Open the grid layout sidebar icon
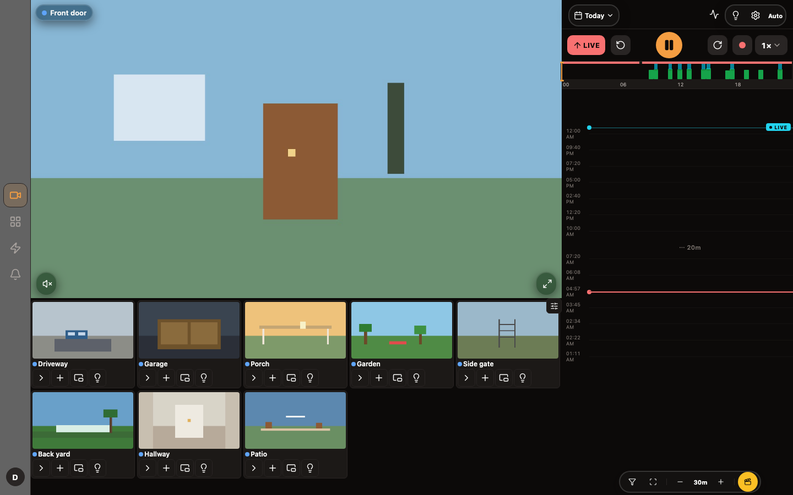This screenshot has height=495, width=793. coord(15,222)
